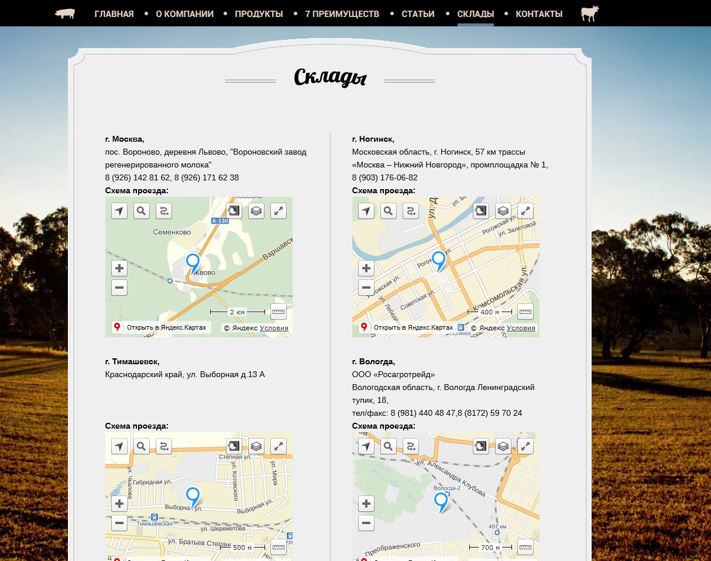Click the Склады page heading
The height and width of the screenshot is (561, 711).
(x=330, y=78)
